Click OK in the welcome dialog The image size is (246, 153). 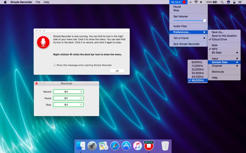click(117, 71)
